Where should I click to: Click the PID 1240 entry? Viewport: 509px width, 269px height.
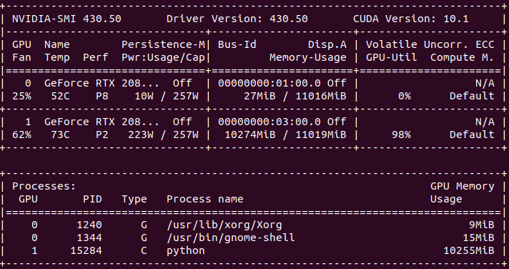[x=89, y=225]
